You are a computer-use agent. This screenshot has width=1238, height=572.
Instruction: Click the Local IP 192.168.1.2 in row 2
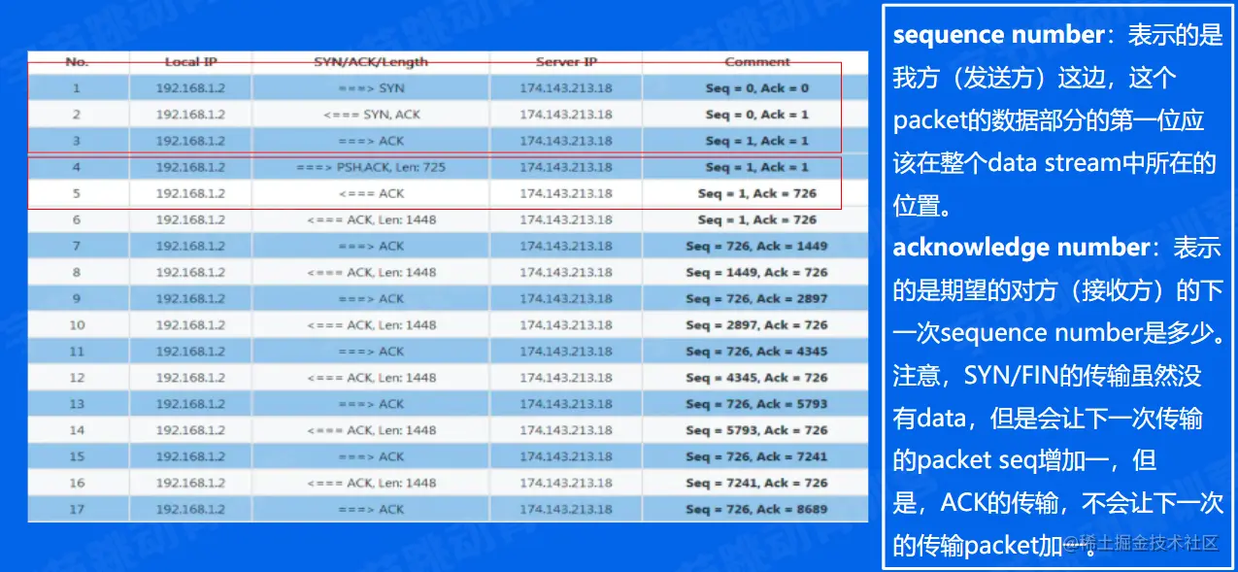190,115
